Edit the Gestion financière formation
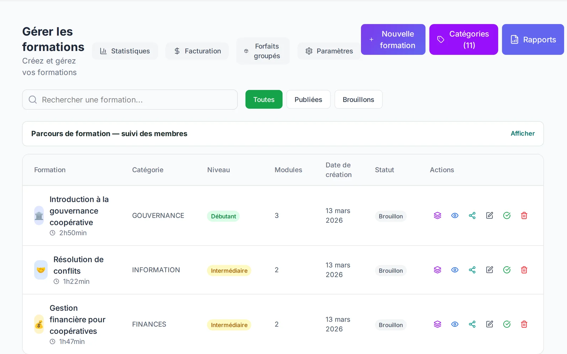This screenshot has height=354, width=567. pyautogui.click(x=489, y=324)
